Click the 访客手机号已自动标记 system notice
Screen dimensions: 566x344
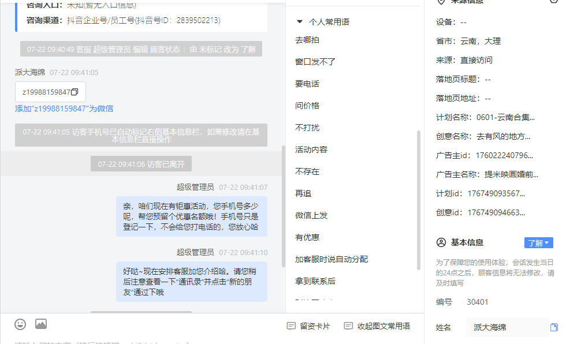(141, 135)
